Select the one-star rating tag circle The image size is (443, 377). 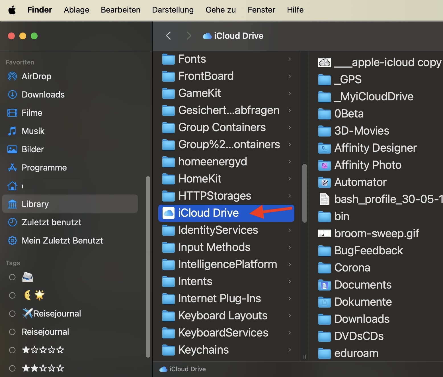[x=12, y=350]
